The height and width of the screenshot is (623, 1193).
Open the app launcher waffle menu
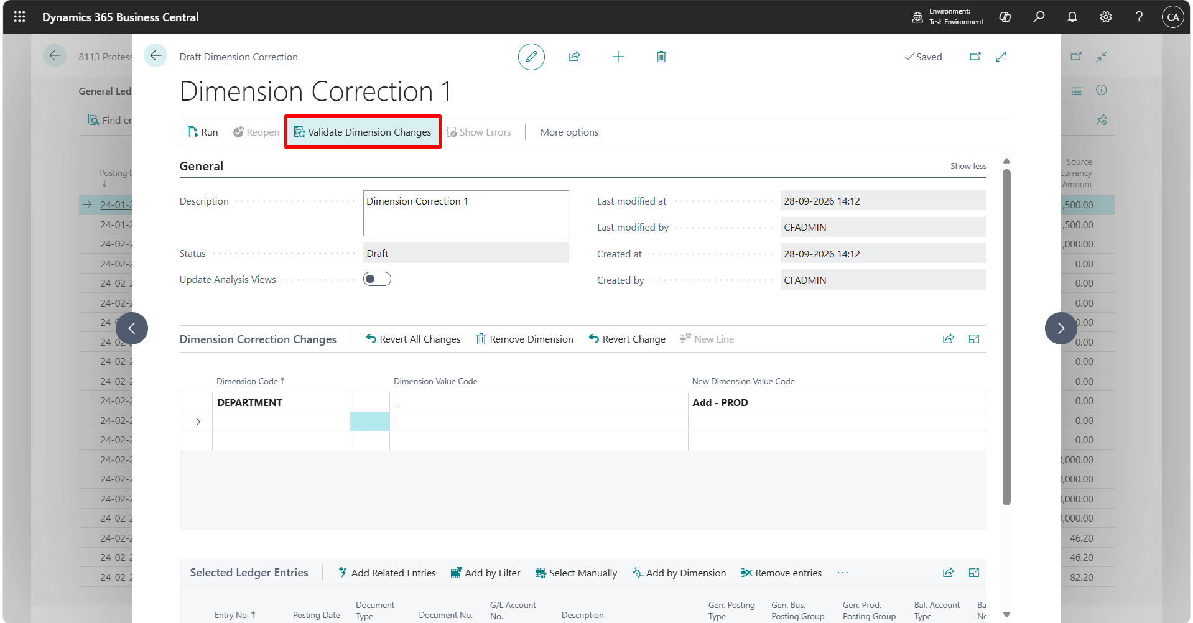pyautogui.click(x=19, y=17)
